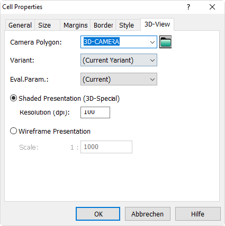225x226 pixels.
Task: Click the OK button
Action: [x=98, y=214]
